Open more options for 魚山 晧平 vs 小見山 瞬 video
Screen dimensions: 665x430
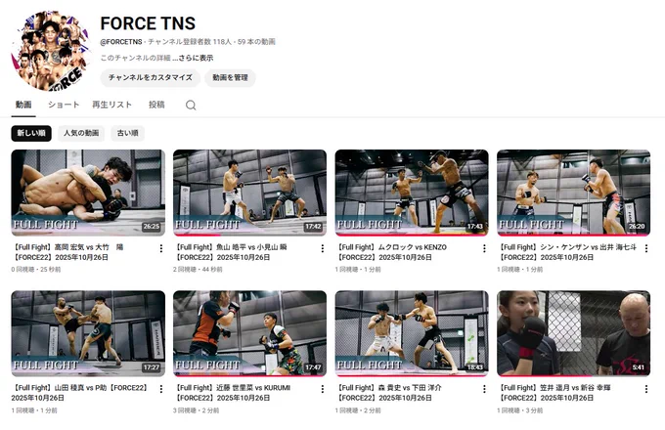tap(323, 248)
